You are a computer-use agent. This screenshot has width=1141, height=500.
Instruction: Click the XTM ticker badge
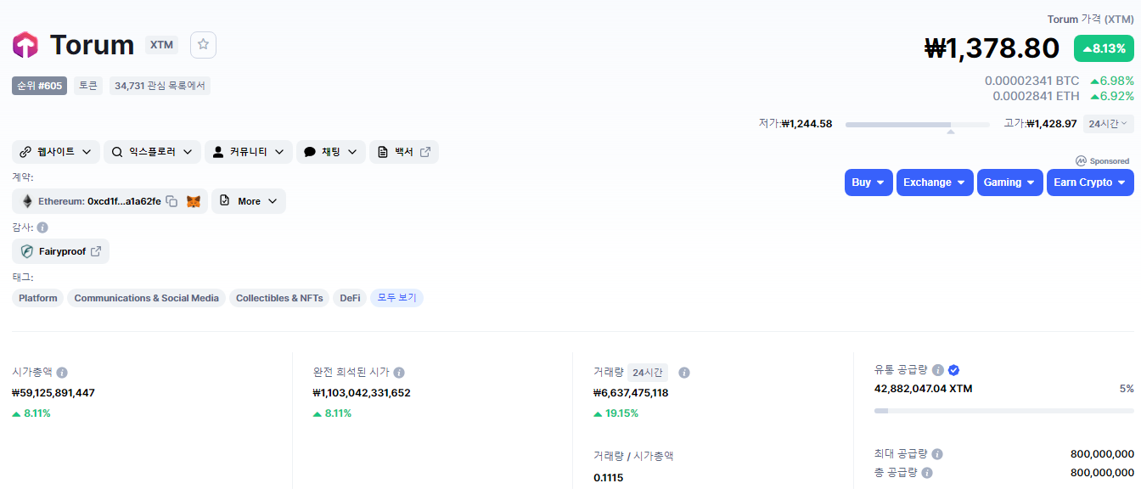(161, 45)
